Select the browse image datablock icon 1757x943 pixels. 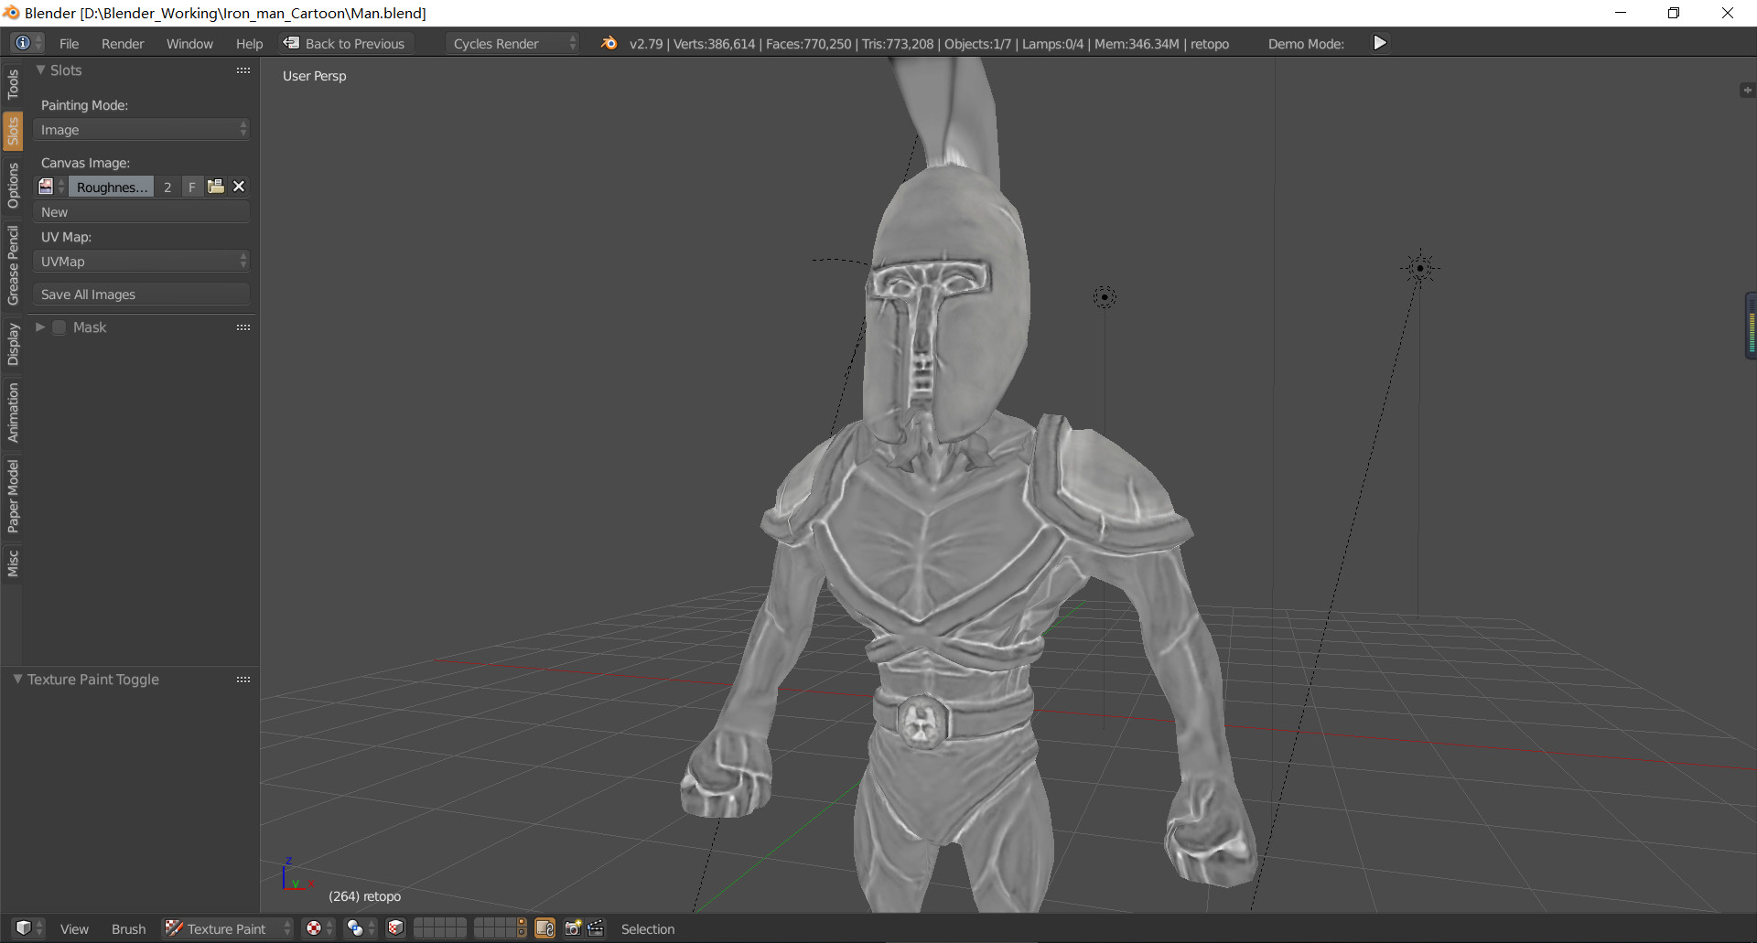47,187
